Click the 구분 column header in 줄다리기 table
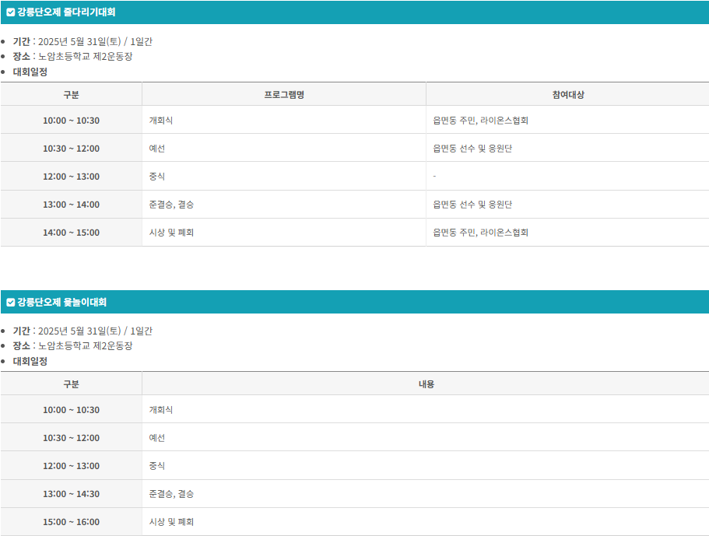709x536 pixels. click(71, 94)
